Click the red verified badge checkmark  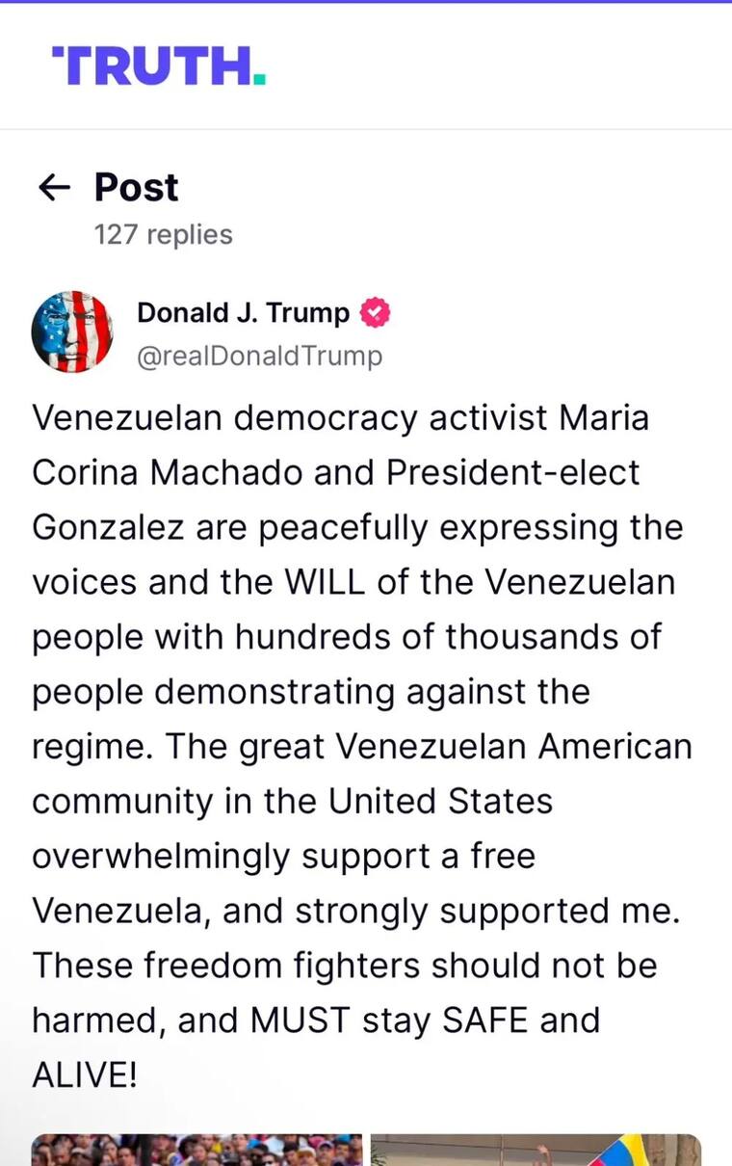(375, 313)
